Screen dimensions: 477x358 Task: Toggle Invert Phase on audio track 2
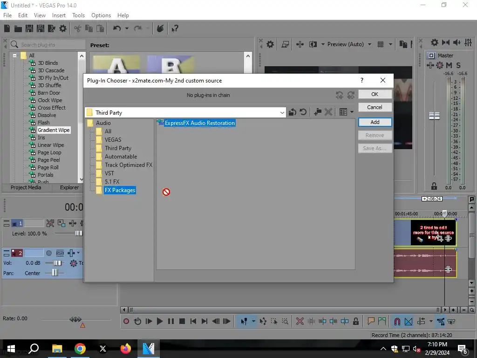pyautogui.click(x=60, y=253)
